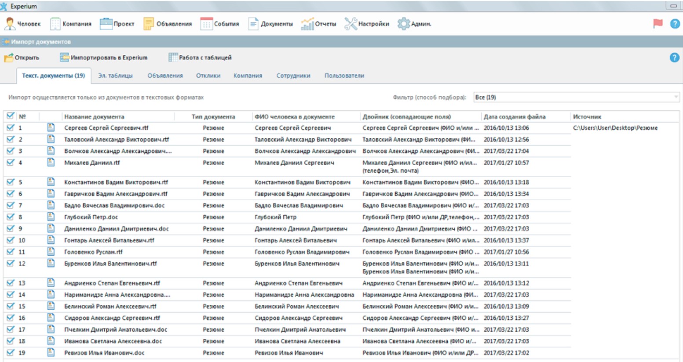Open the Компания module icon

point(55,24)
